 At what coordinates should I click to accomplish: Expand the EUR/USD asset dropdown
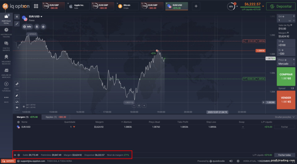41,17
